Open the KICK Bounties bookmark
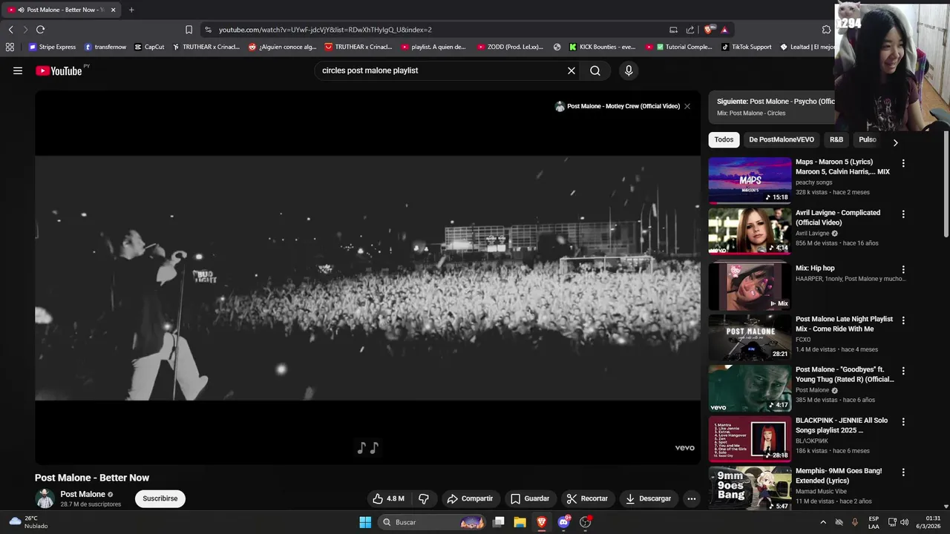 (602, 47)
